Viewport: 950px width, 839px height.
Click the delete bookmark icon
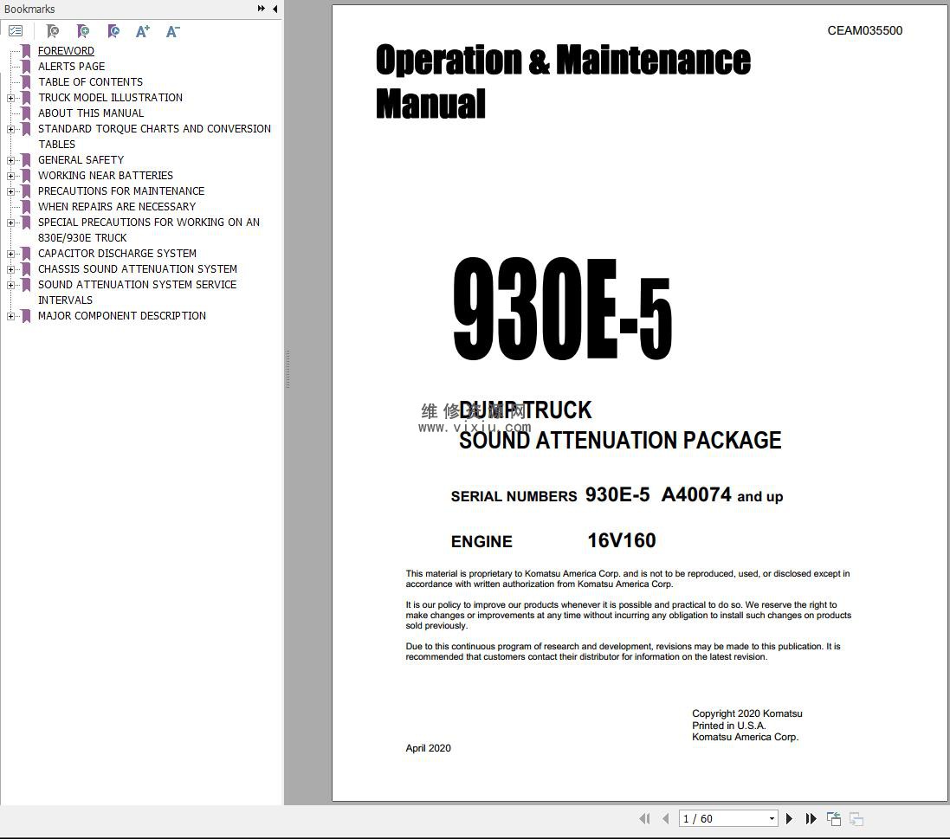(x=53, y=31)
